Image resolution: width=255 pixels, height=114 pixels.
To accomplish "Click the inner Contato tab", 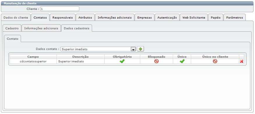I will coord(13,39).
